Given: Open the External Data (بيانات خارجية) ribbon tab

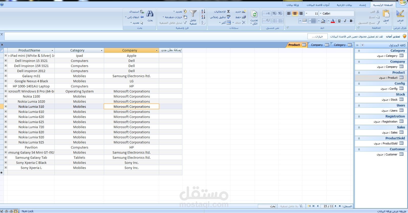Looking at the screenshot, I should 344,5.
